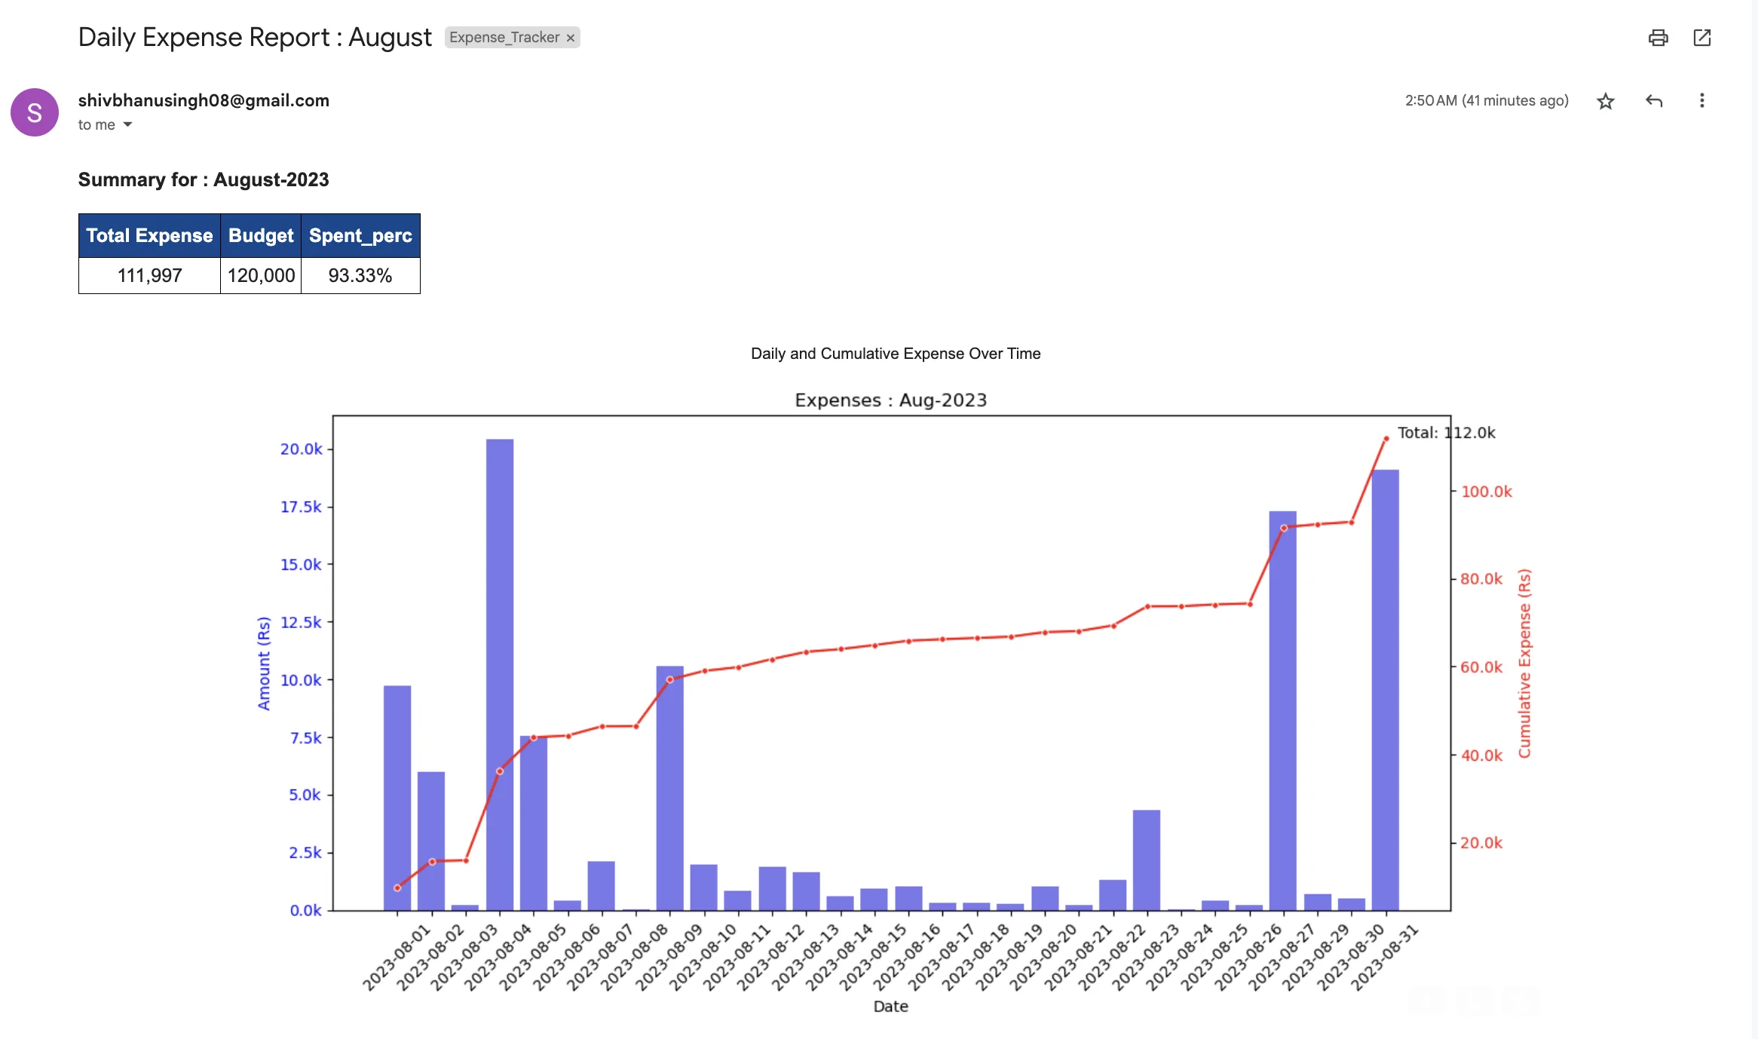Select the Expense_Tracker label tag
The width and height of the screenshot is (1758, 1039).
(504, 37)
